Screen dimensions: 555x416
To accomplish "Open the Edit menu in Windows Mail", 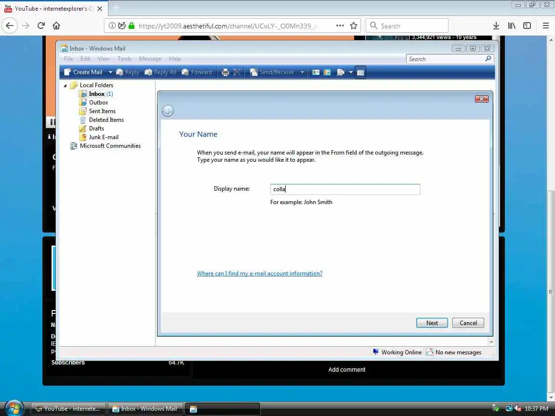I will click(x=85, y=59).
